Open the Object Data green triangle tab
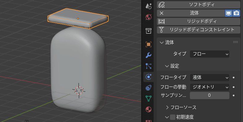The image size is (243, 122). 148,98
